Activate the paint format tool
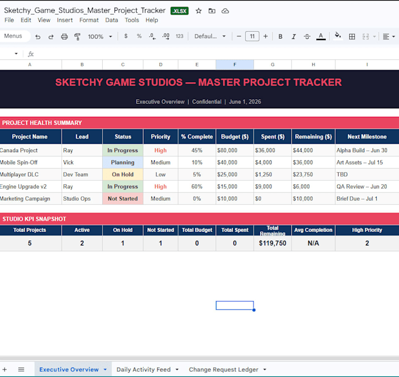The height and width of the screenshot is (377, 399). click(77, 36)
